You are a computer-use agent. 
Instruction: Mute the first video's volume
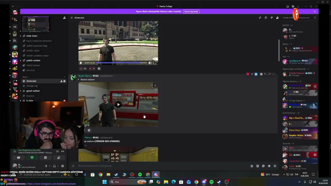pos(150,63)
